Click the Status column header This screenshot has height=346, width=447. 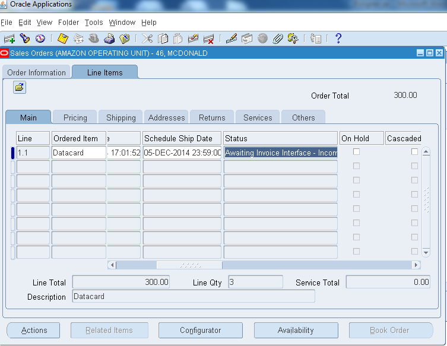(281, 138)
